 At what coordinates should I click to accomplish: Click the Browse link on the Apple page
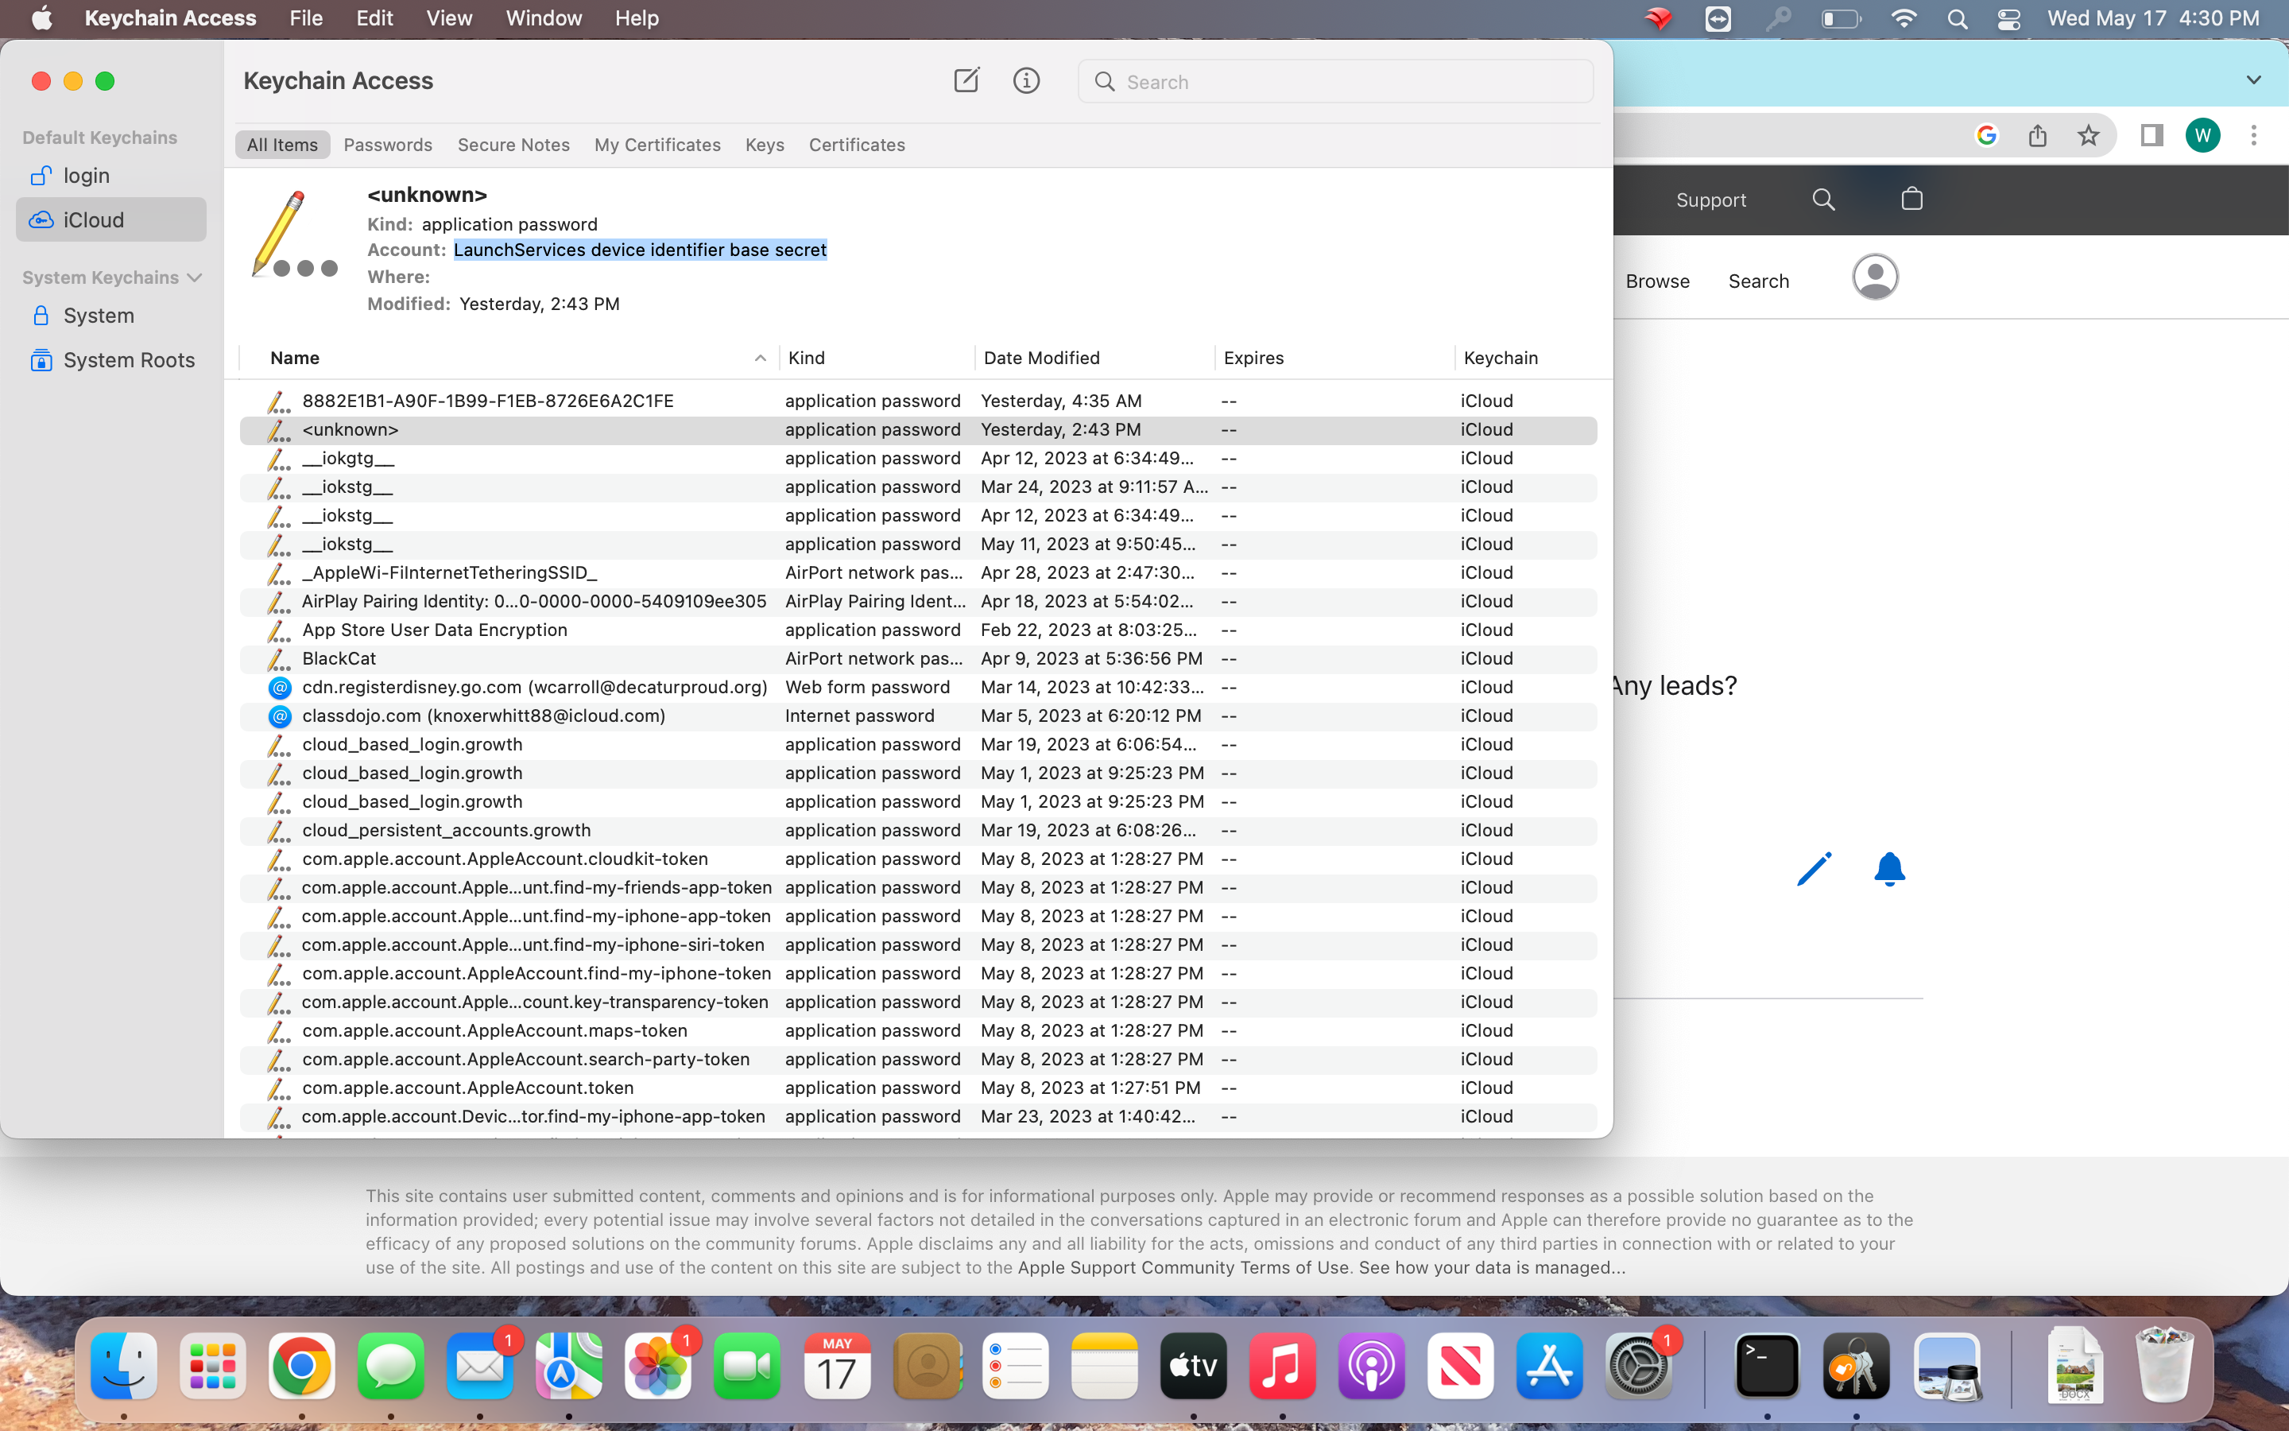coord(1656,280)
